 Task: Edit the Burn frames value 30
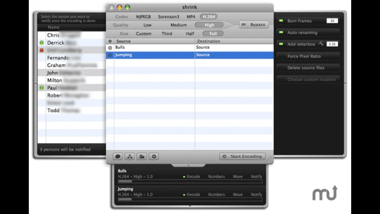pyautogui.click(x=332, y=21)
